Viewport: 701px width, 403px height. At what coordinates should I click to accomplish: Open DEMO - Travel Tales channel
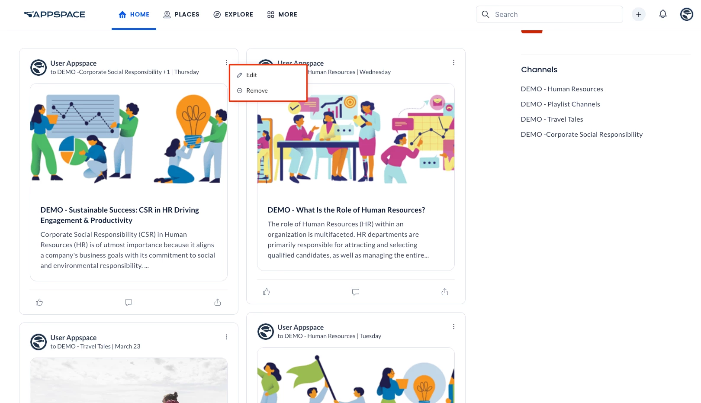click(x=552, y=119)
